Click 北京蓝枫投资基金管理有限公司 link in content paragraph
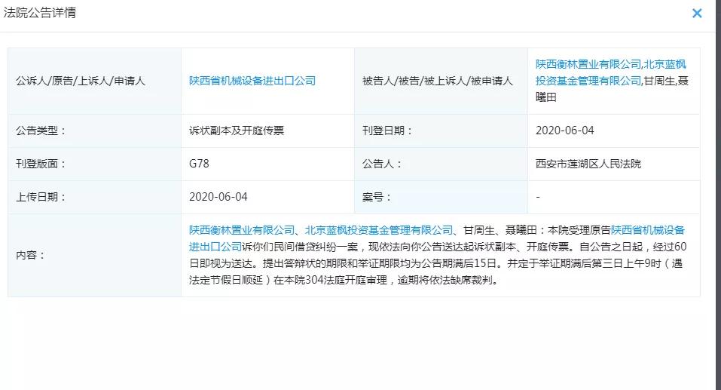Viewport: 721px width, 390px height. pos(379,230)
